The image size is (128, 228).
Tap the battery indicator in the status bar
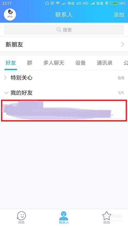[x=114, y=3]
